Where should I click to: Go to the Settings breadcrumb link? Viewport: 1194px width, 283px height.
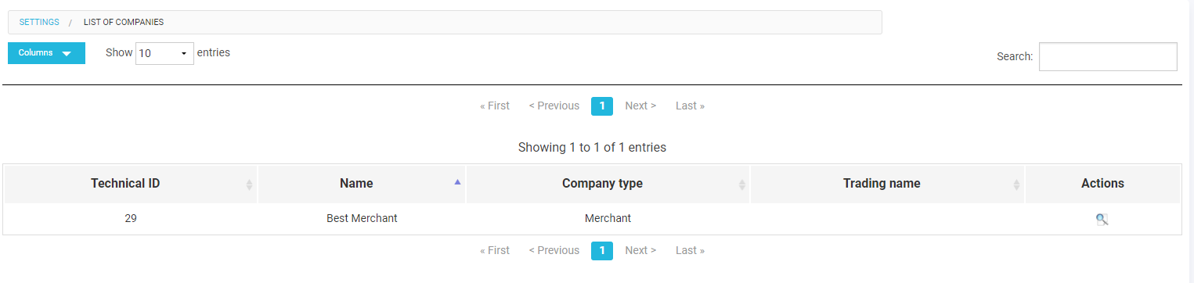tap(39, 22)
